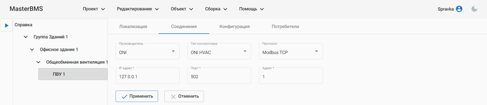The width and height of the screenshot is (487, 105).
Task: Open the Объект menu
Action: pos(182,9)
